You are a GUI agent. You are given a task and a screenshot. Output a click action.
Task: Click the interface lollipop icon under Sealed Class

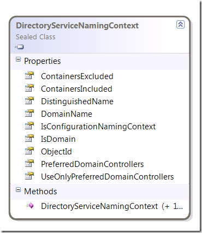(20, 47)
